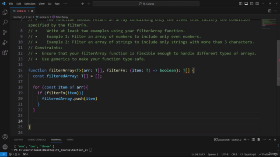Open the Run and Debug view
The image size is (280, 157).
click(5, 42)
